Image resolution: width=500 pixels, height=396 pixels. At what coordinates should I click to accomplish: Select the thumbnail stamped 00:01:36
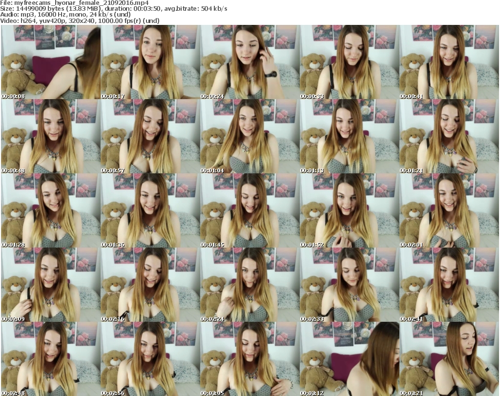(150, 210)
